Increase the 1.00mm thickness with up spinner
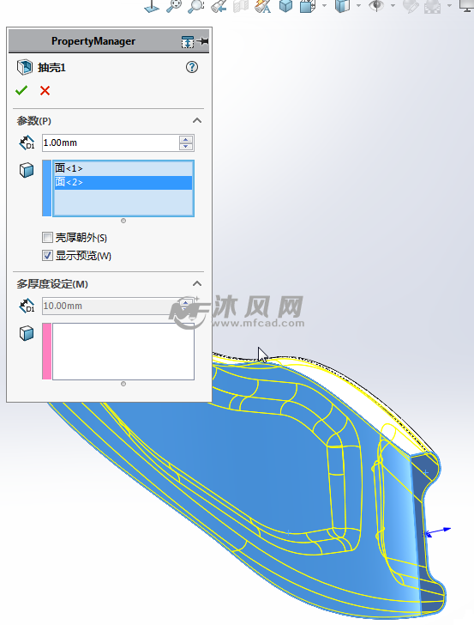The image size is (474, 625). tap(186, 139)
